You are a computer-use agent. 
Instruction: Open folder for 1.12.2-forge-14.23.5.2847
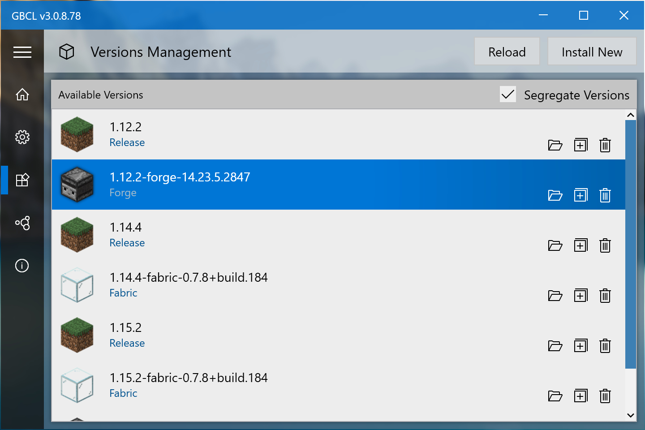click(x=555, y=195)
